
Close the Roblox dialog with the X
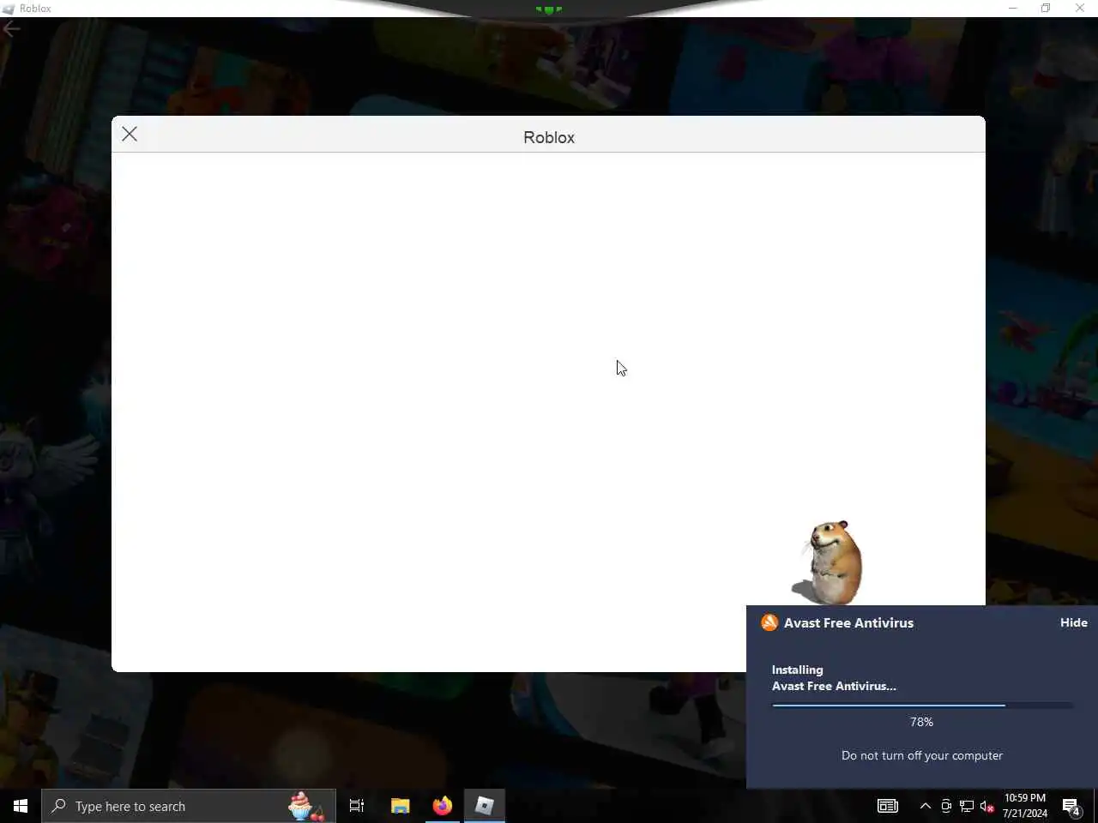pos(130,134)
